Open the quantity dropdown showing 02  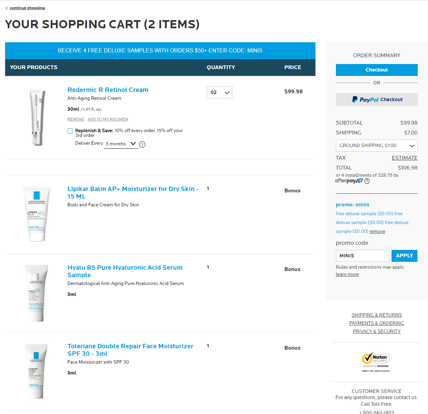[x=220, y=92]
